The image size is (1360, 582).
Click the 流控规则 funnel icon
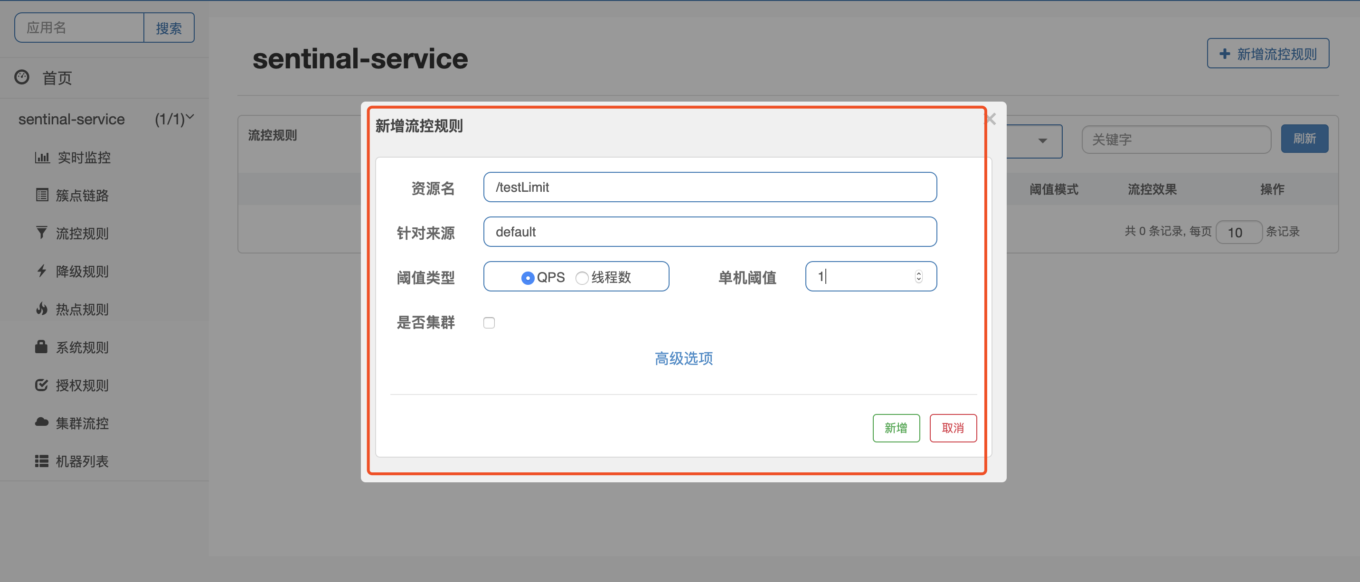tap(42, 233)
